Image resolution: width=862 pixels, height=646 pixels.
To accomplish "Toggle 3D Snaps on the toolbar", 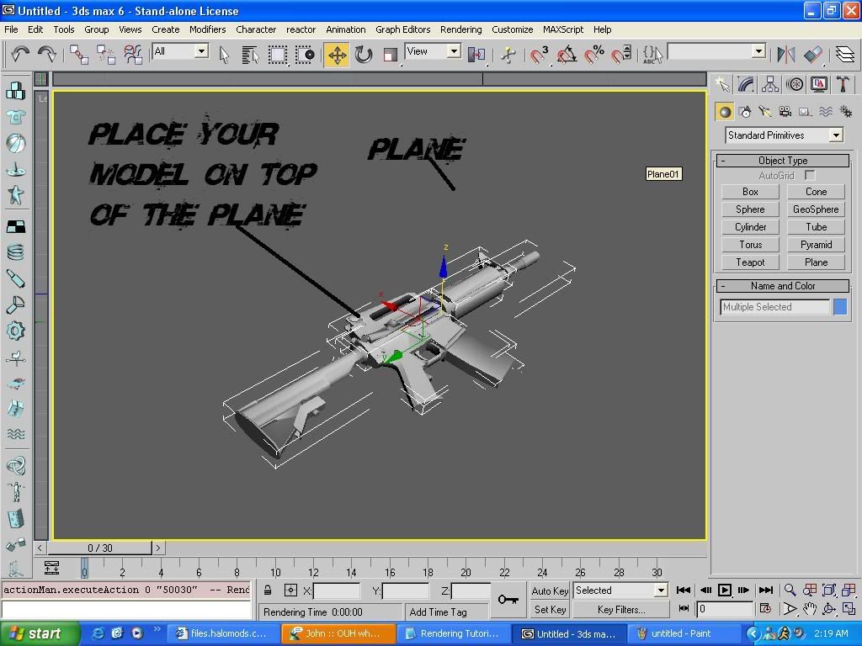I will (x=540, y=55).
